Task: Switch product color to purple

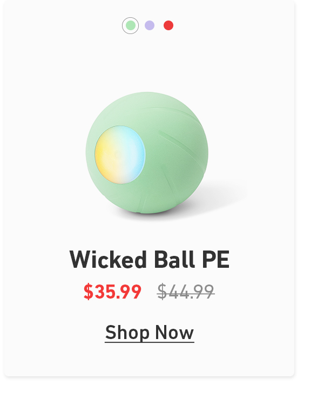Action: [x=150, y=25]
